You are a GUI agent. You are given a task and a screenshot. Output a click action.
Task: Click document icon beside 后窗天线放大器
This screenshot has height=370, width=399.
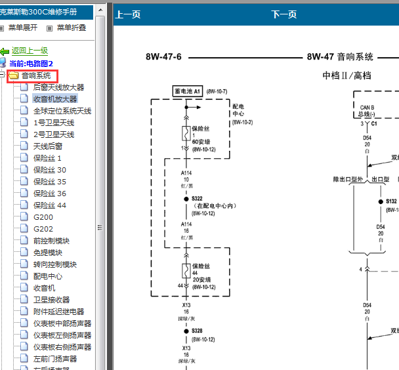tap(24, 87)
